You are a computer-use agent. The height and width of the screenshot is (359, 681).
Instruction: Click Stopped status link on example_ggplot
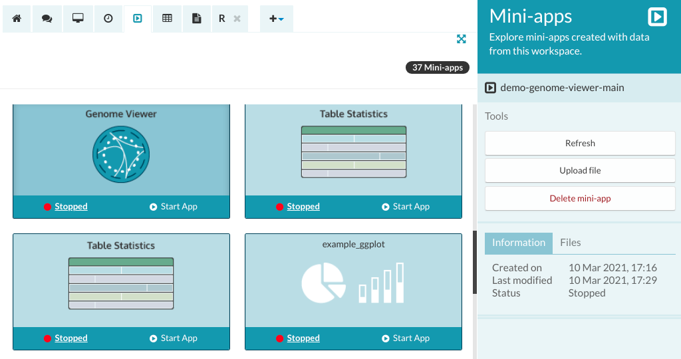(x=303, y=338)
